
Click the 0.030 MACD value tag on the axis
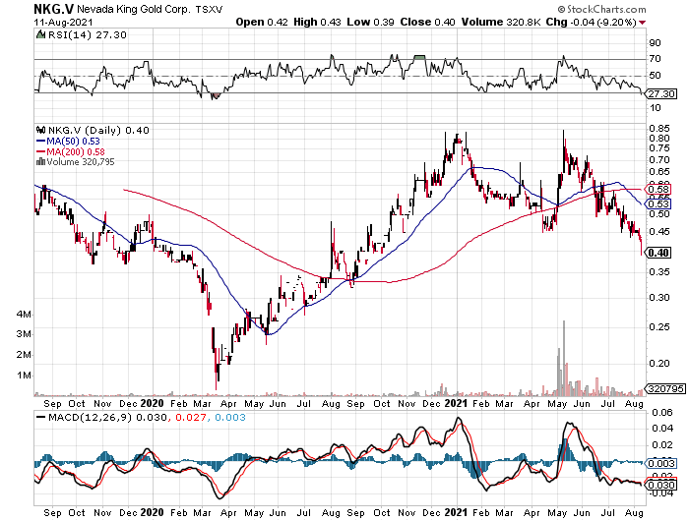click(660, 485)
